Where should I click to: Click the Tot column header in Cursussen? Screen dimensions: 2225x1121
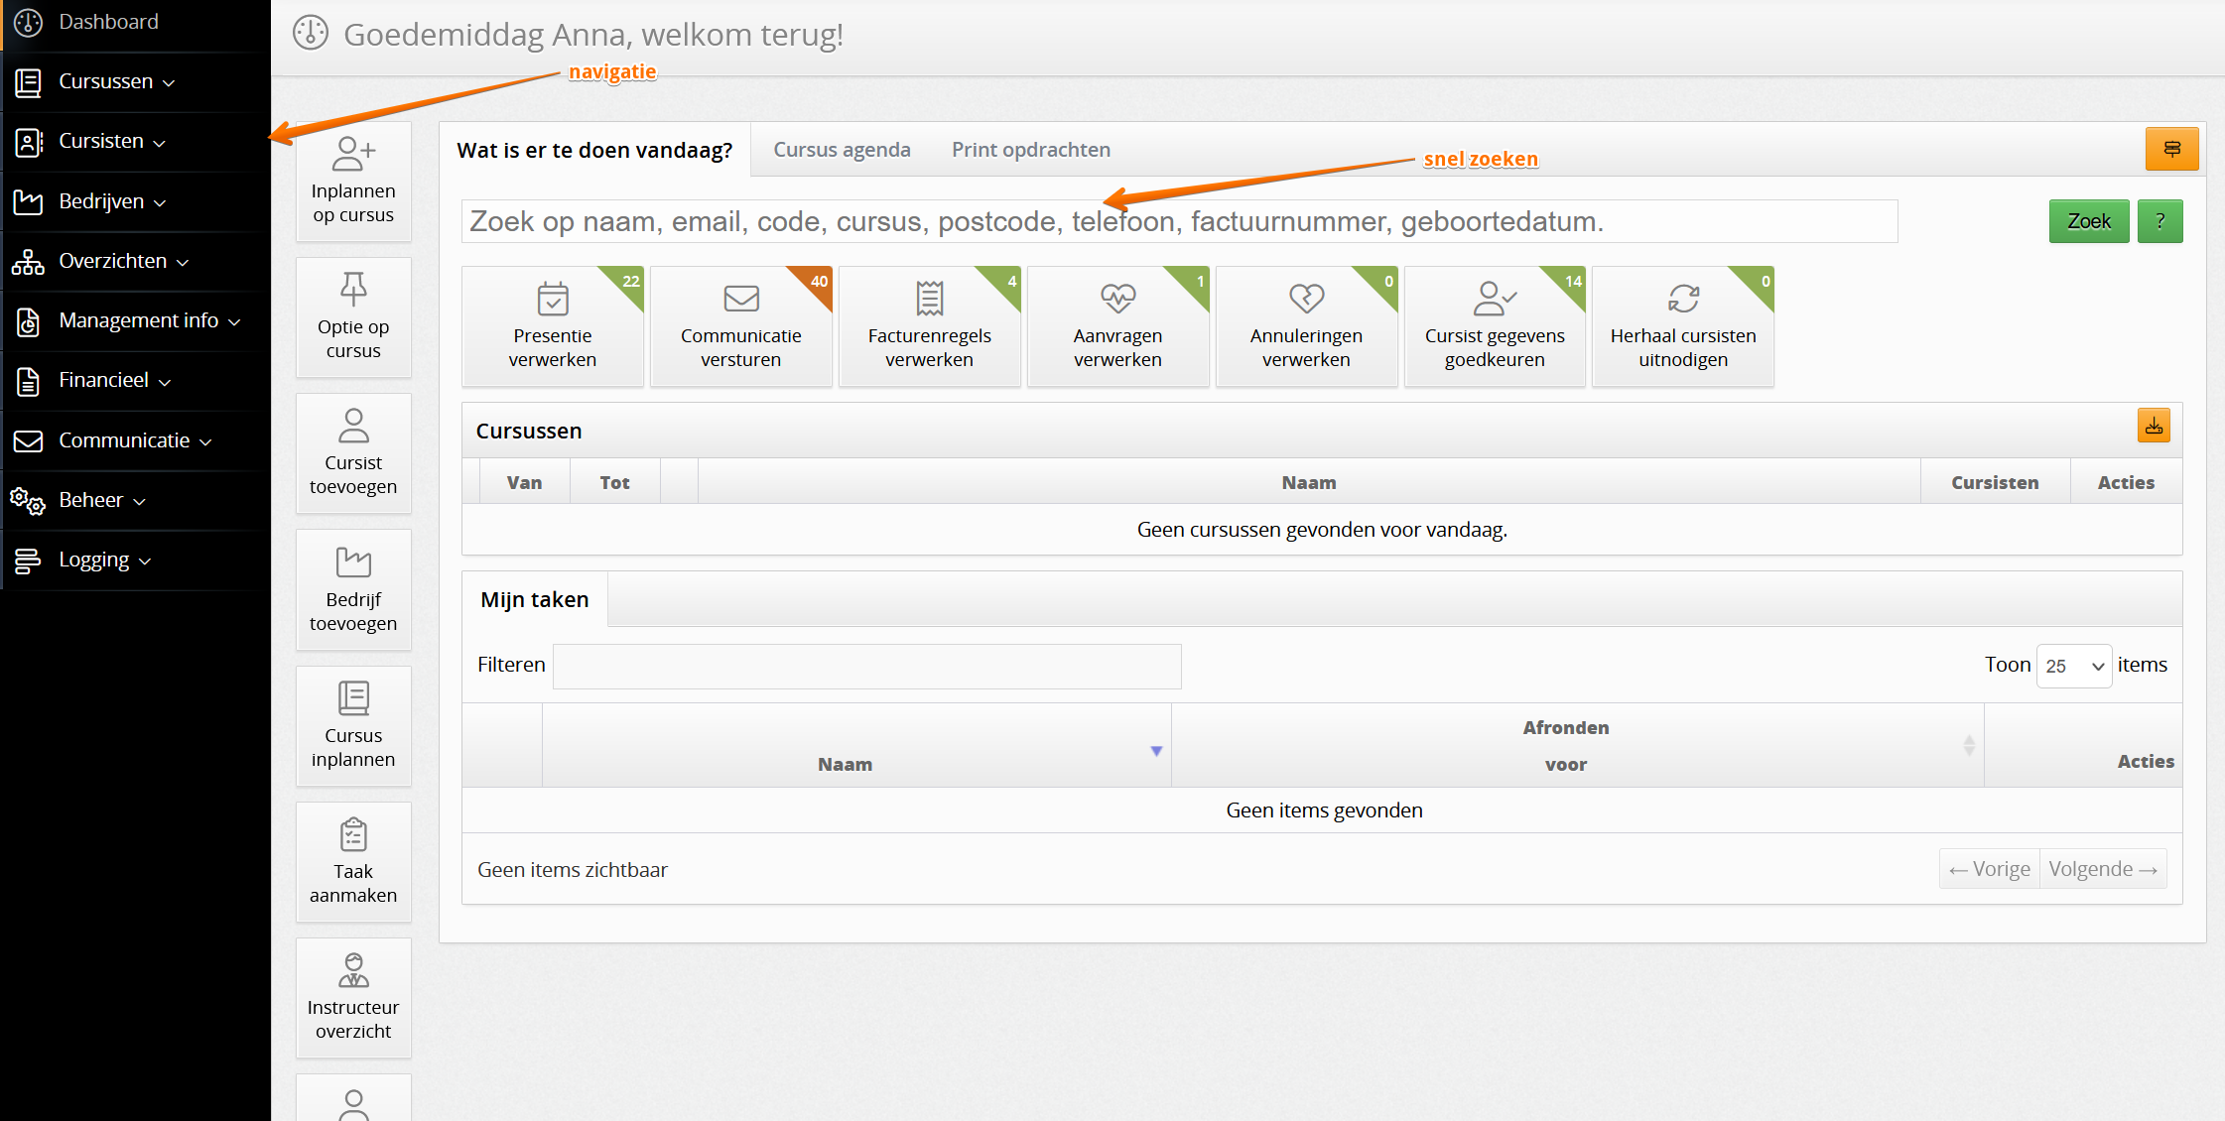tap(615, 482)
